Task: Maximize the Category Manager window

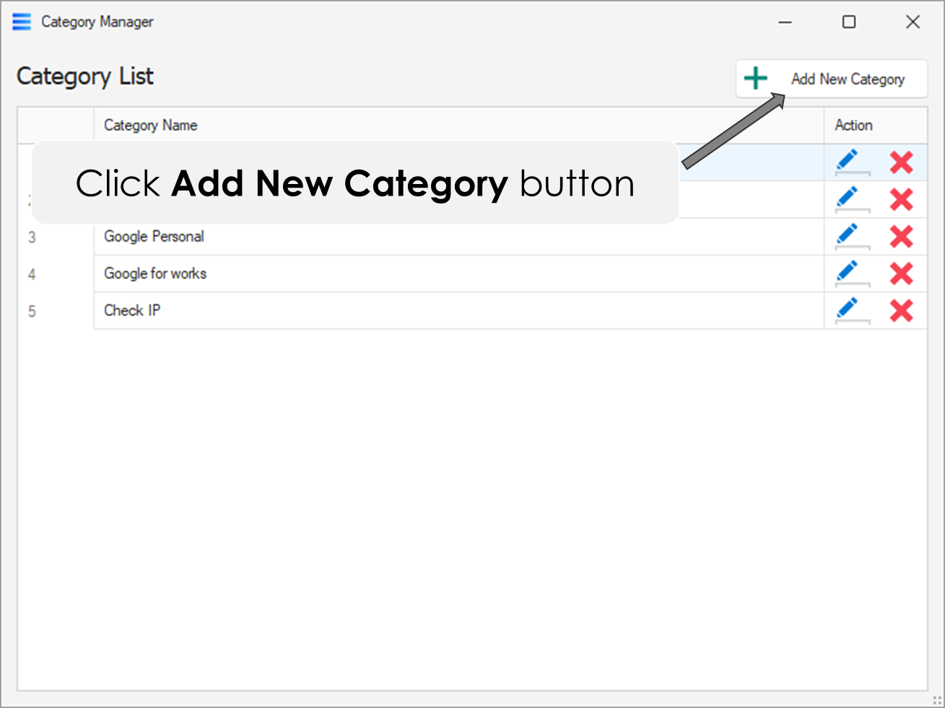Action: [x=849, y=22]
